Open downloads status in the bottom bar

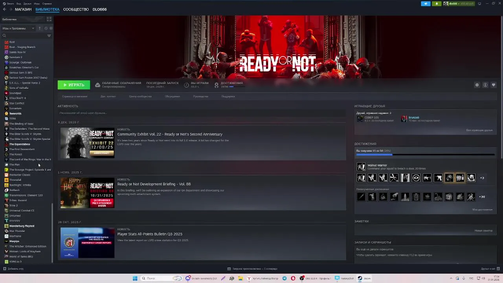(x=252, y=269)
